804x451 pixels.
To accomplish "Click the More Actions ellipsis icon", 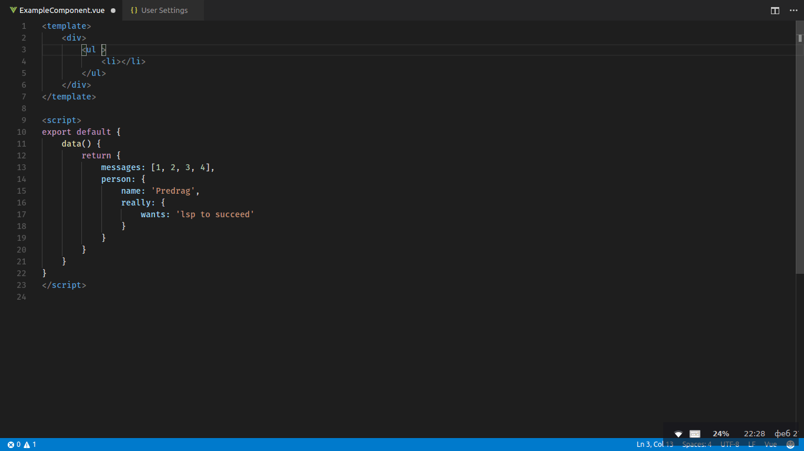I will coord(793,10).
